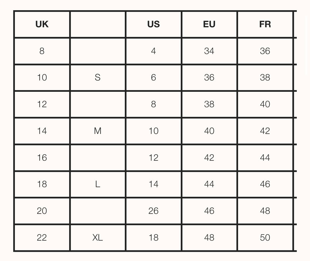
Task: Click UK size 20 cell
Action: 42,211
